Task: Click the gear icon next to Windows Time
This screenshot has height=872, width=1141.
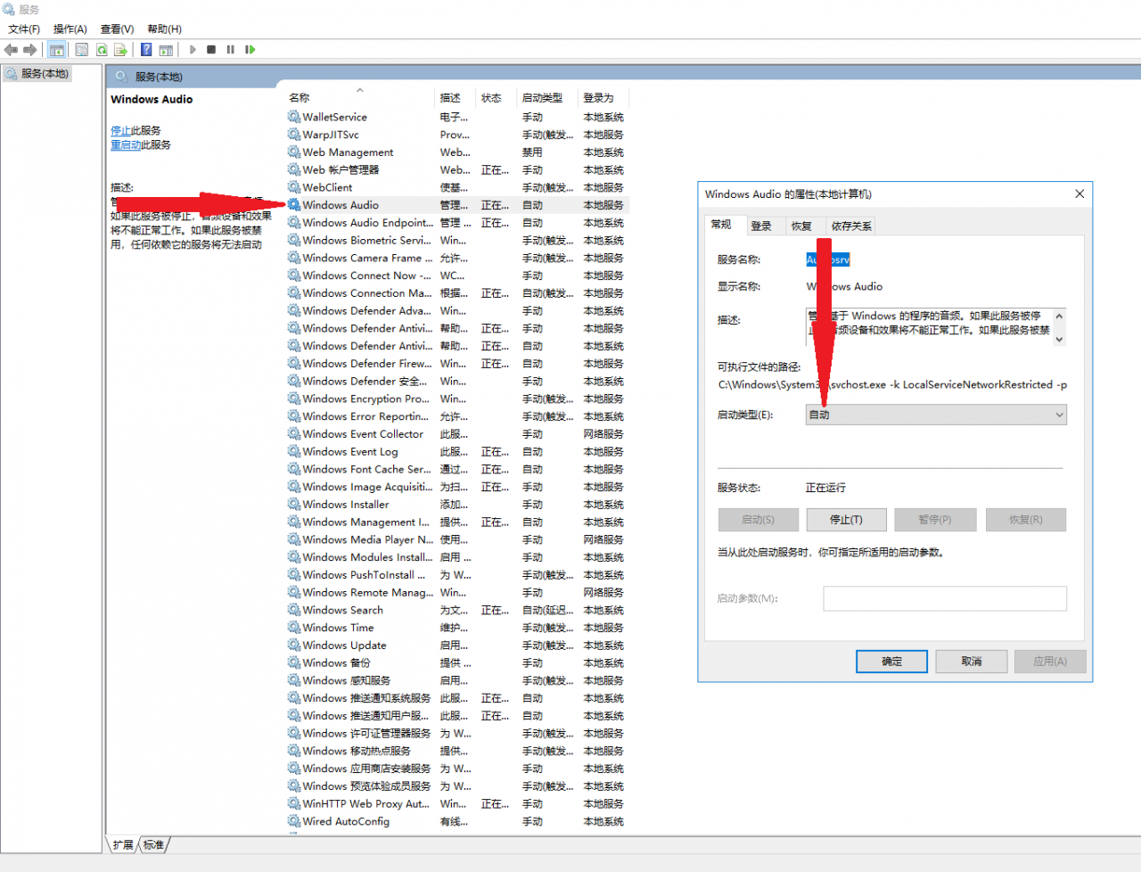Action: coord(294,628)
